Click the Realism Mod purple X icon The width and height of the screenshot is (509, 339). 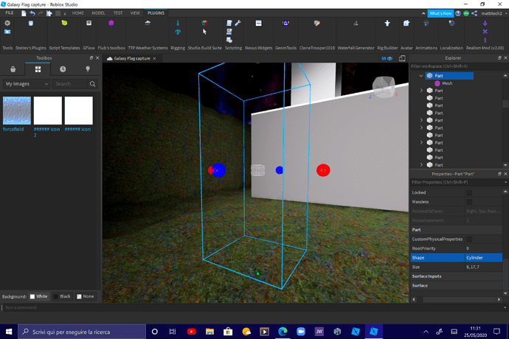pyautogui.click(x=485, y=32)
